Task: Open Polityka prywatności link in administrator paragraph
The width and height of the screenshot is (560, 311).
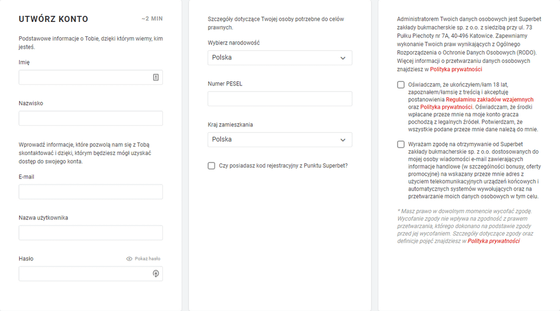Action: pos(456,69)
